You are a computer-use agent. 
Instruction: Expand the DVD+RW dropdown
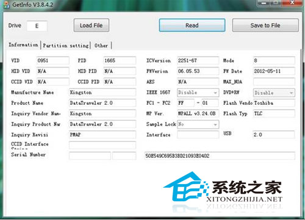274,93
